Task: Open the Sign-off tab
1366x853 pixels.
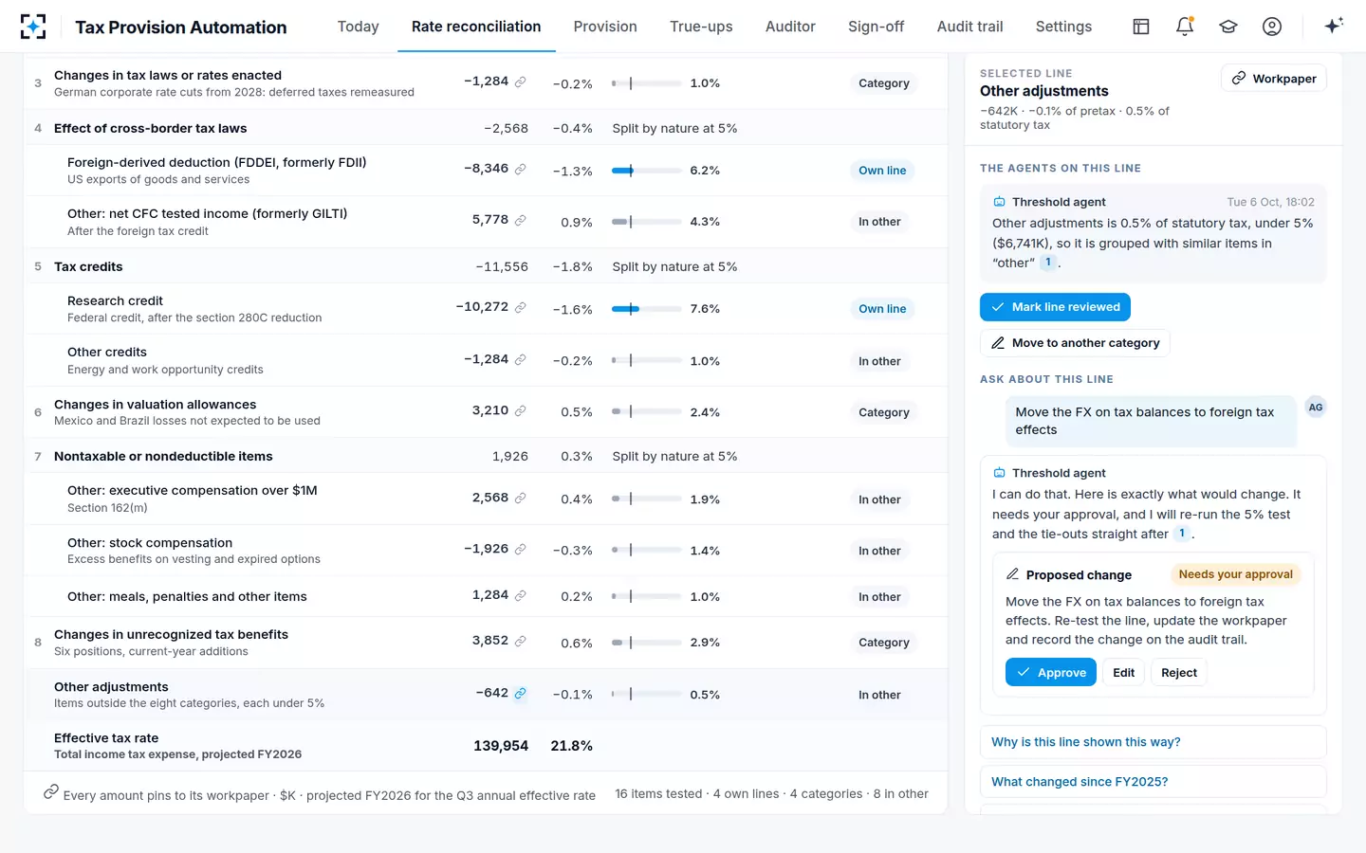Action: (876, 27)
